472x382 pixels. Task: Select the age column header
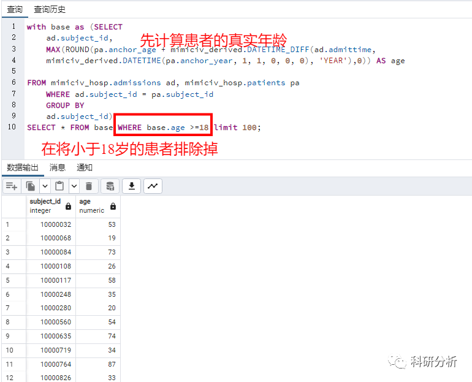pyautogui.click(x=98, y=206)
